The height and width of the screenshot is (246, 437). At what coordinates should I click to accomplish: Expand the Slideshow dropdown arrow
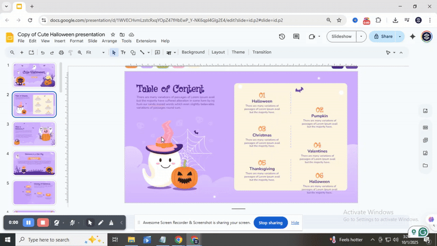[361, 37]
